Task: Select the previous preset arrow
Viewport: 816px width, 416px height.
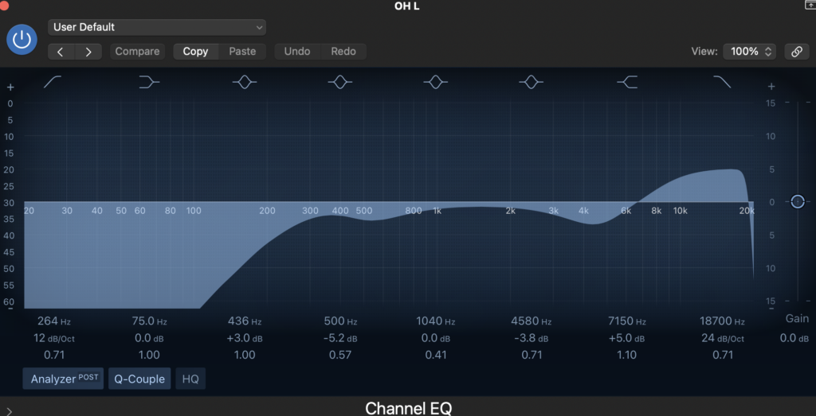Action: point(61,52)
